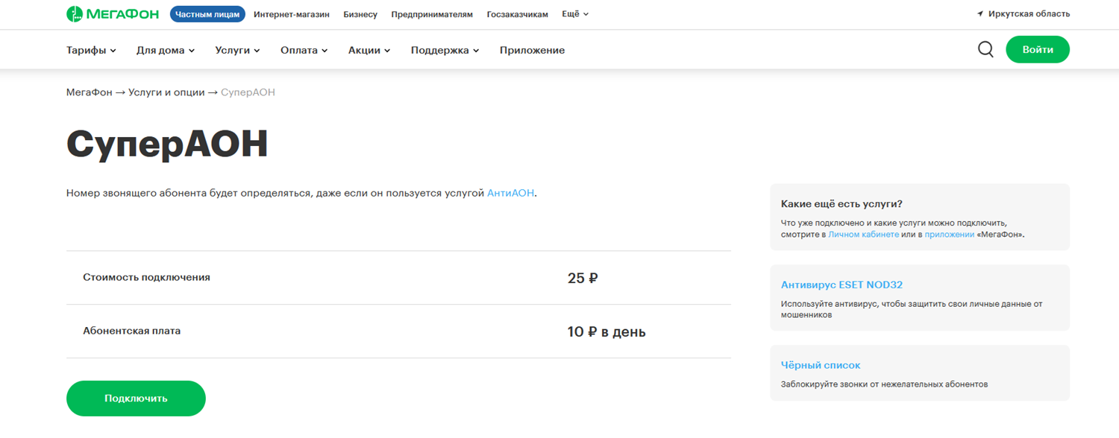Expand the Оплата menu
Image resolution: width=1119 pixels, height=438 pixels.
pyautogui.click(x=304, y=51)
